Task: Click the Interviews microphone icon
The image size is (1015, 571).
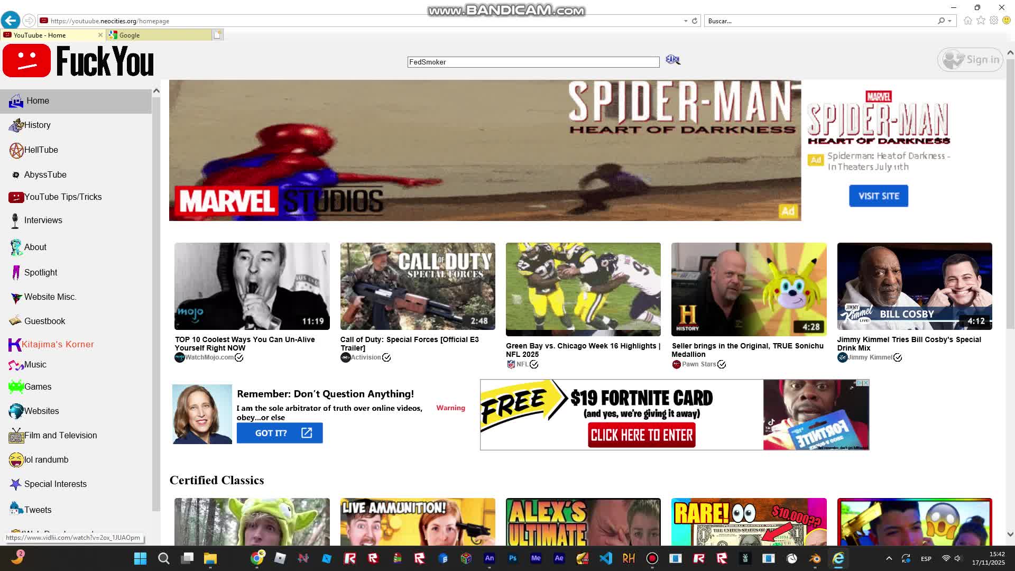Action: click(15, 220)
